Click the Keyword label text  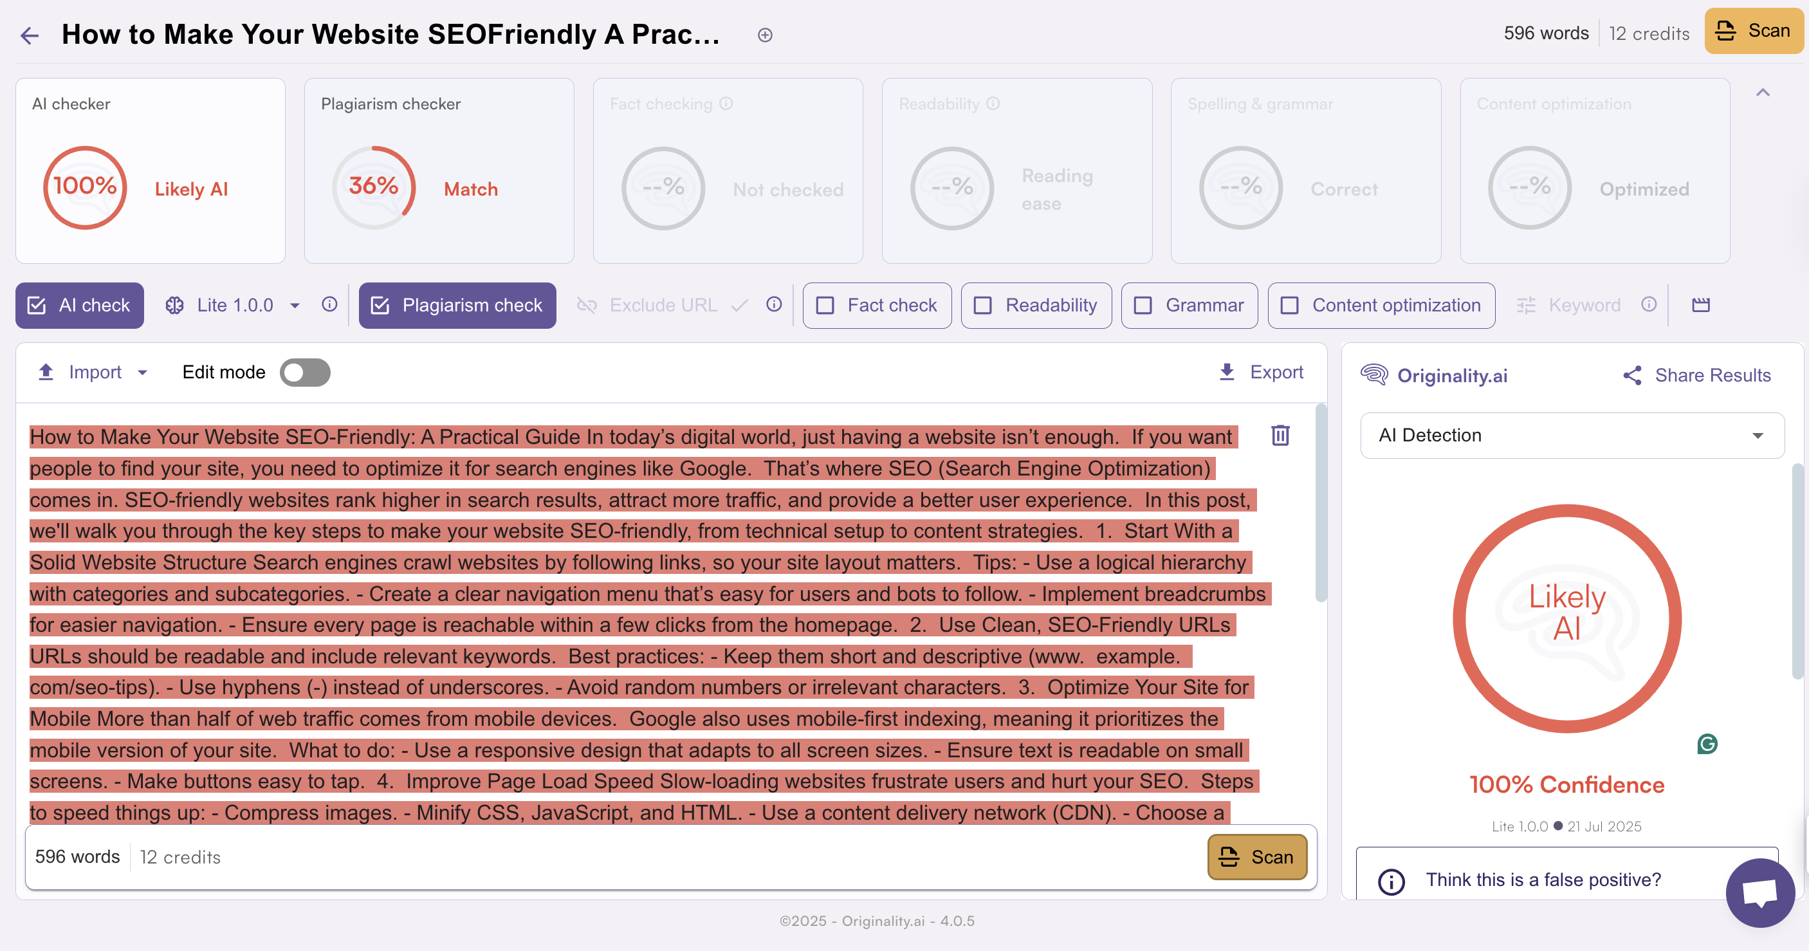pos(1584,306)
